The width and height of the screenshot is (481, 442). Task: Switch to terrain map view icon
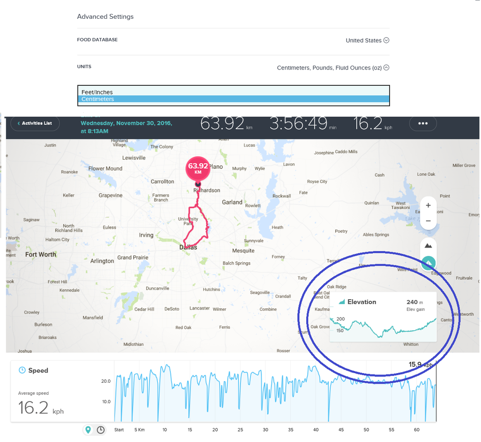tap(428, 246)
